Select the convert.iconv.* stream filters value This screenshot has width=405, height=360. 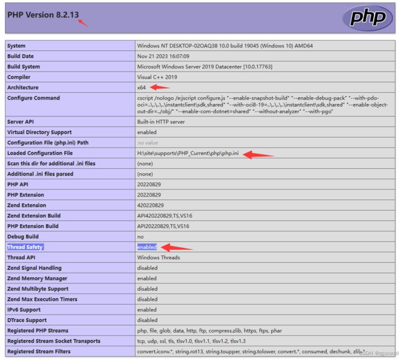[251, 351]
